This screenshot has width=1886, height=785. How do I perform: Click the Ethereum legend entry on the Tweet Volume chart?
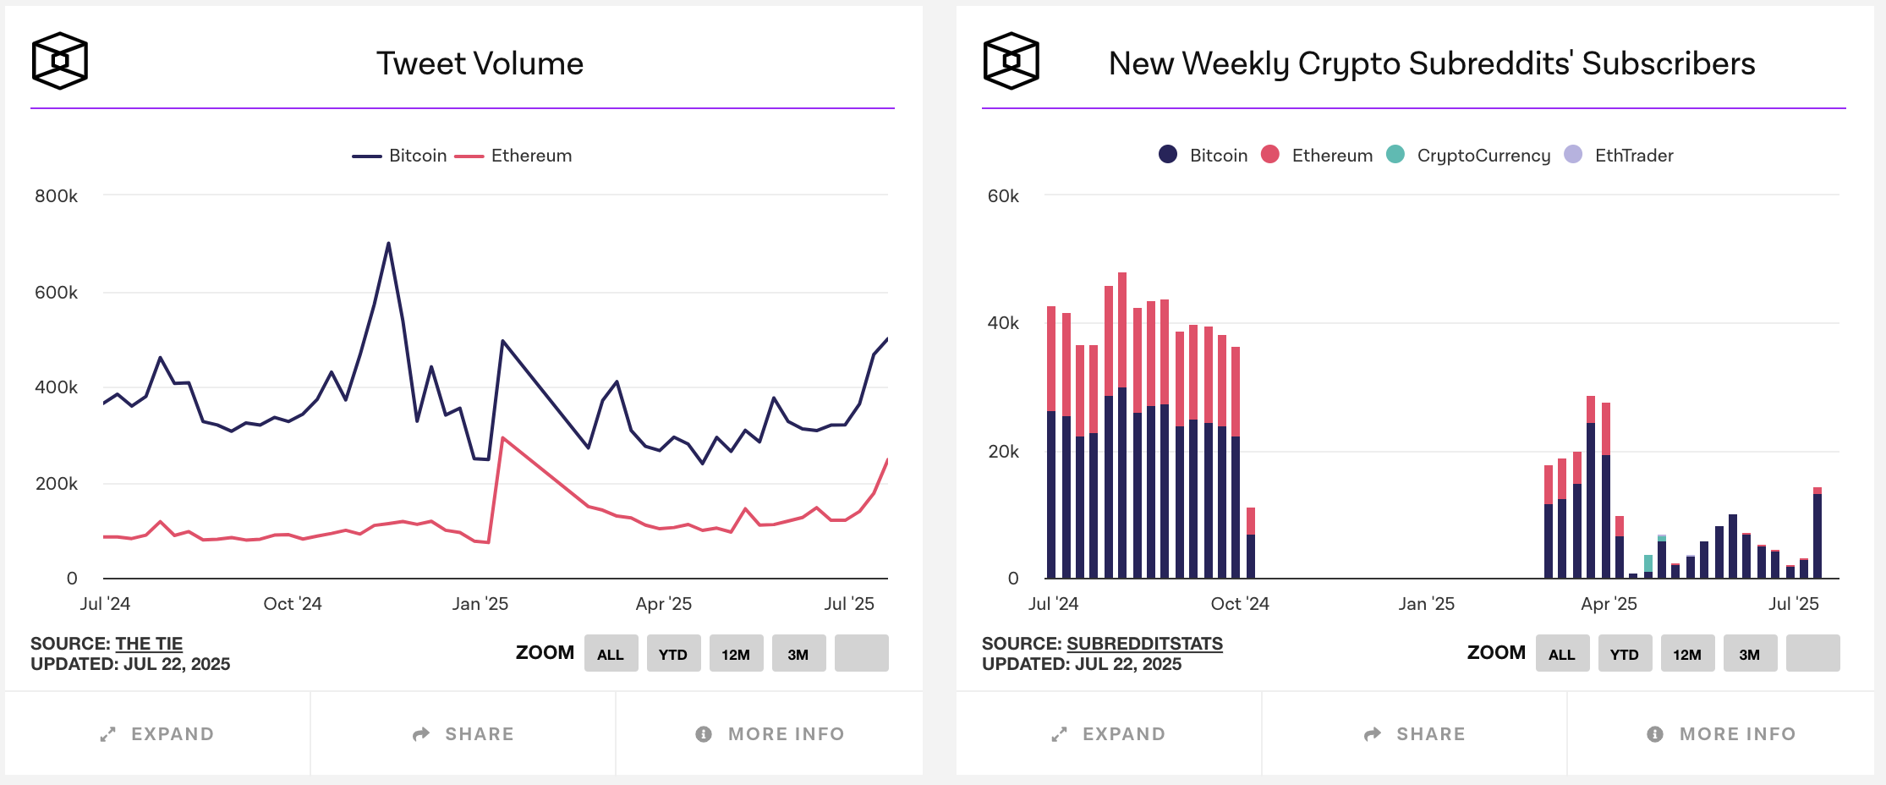(531, 155)
